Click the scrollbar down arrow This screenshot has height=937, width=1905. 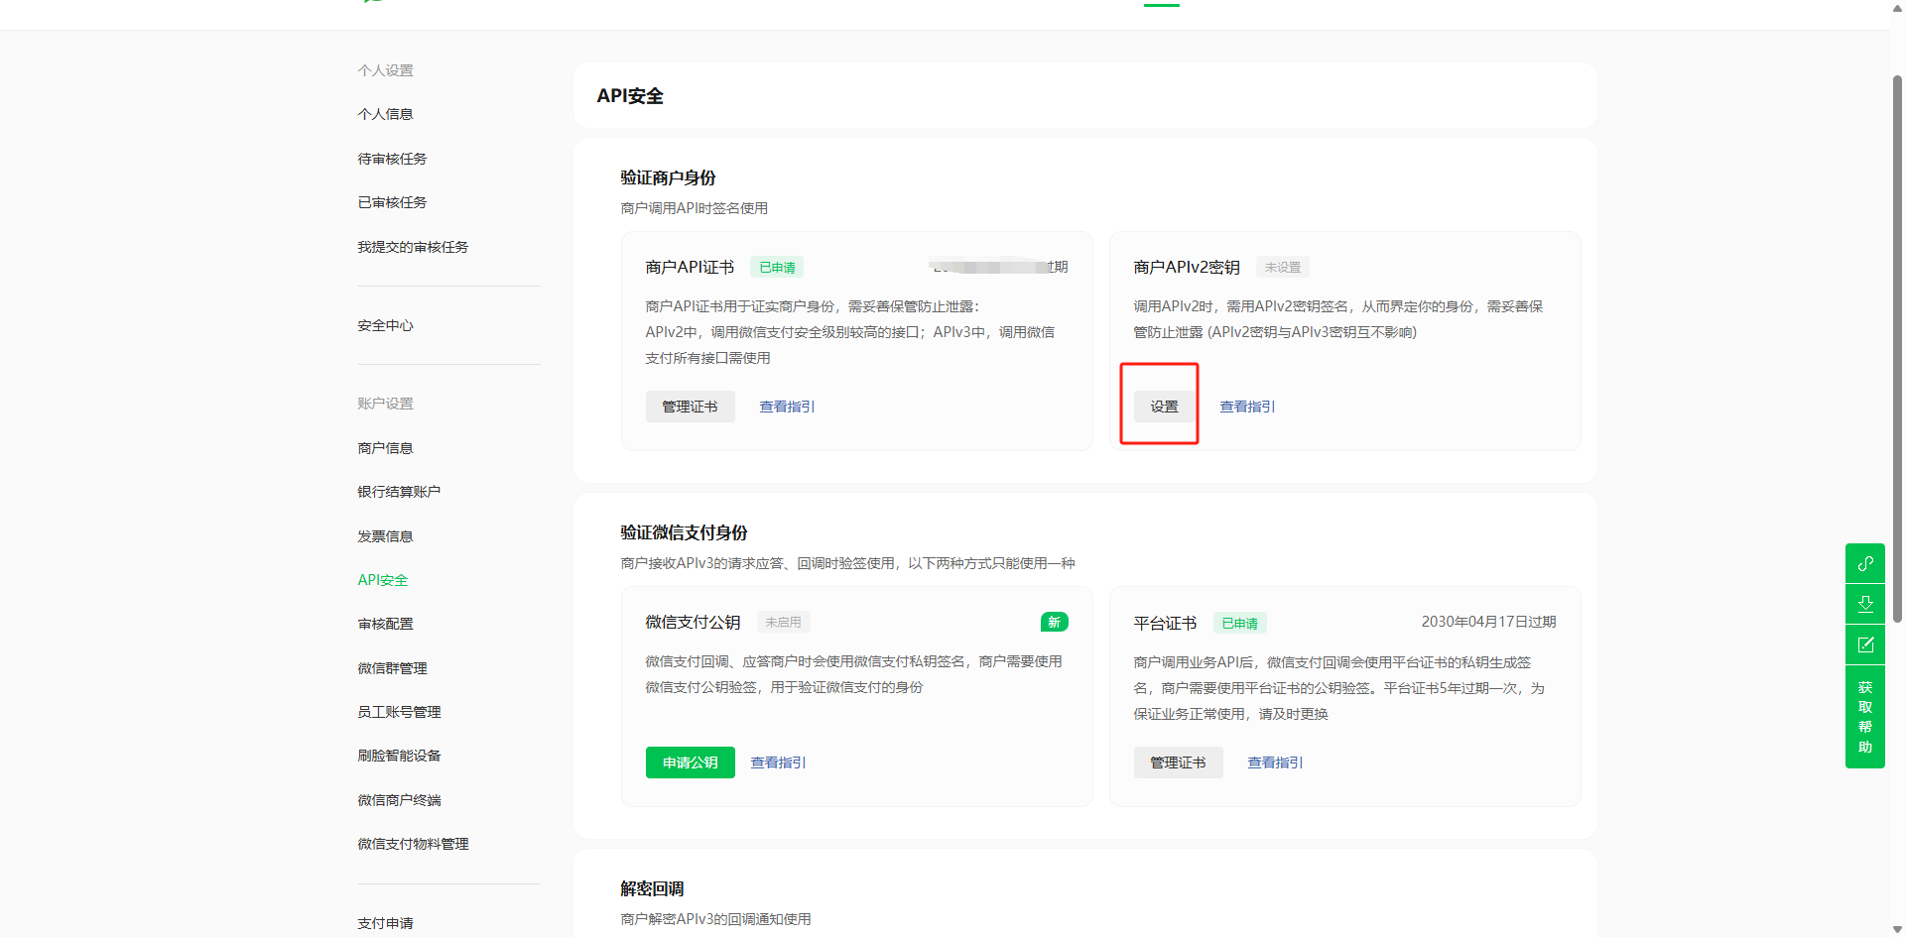pyautogui.click(x=1897, y=929)
